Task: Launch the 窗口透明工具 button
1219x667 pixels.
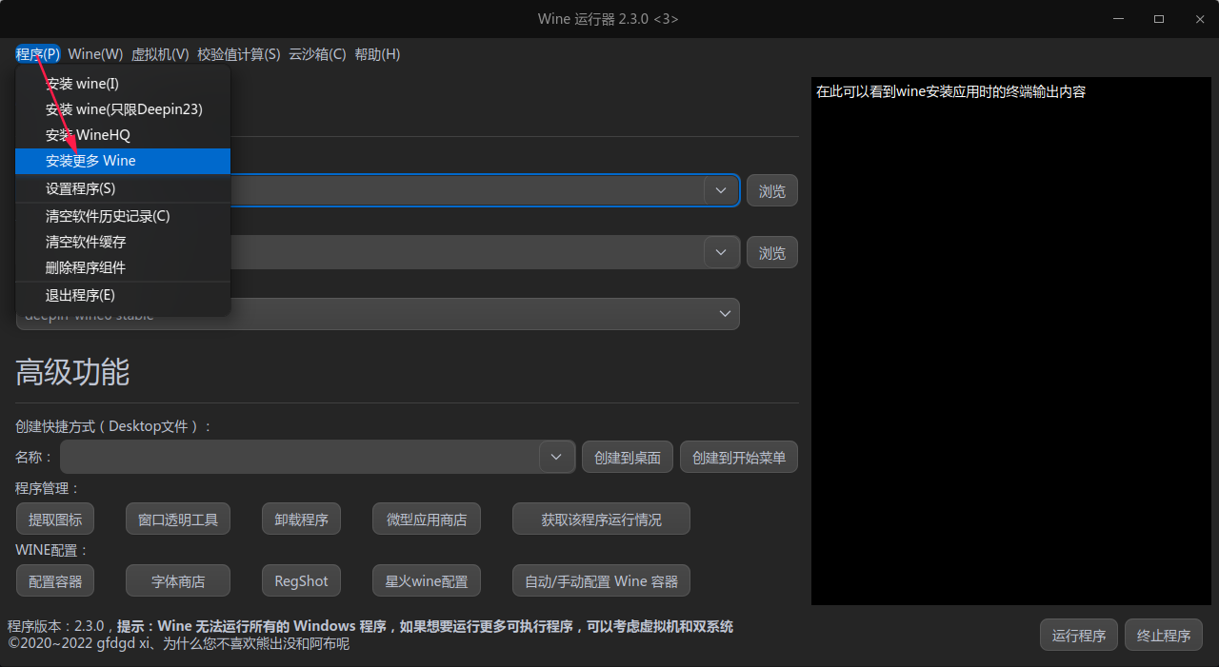Action: click(178, 520)
